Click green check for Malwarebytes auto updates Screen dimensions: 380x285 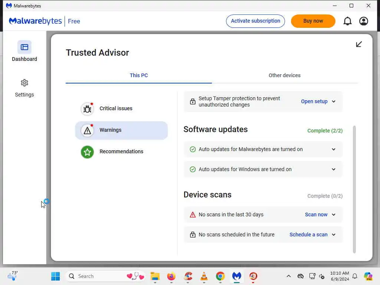(193, 149)
